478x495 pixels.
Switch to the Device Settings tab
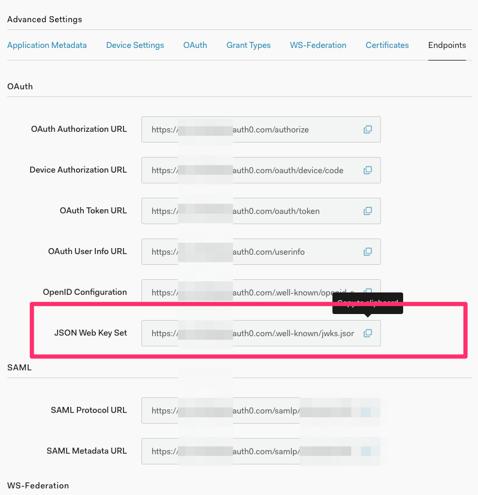[x=135, y=45]
